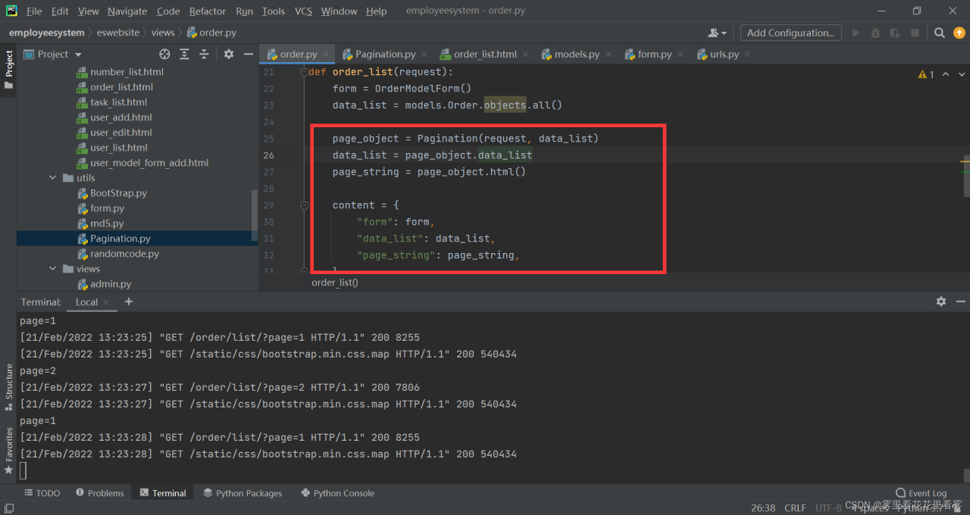970x515 pixels.
Task: Click Collapse All icon in Project panel
Action: tap(204, 54)
